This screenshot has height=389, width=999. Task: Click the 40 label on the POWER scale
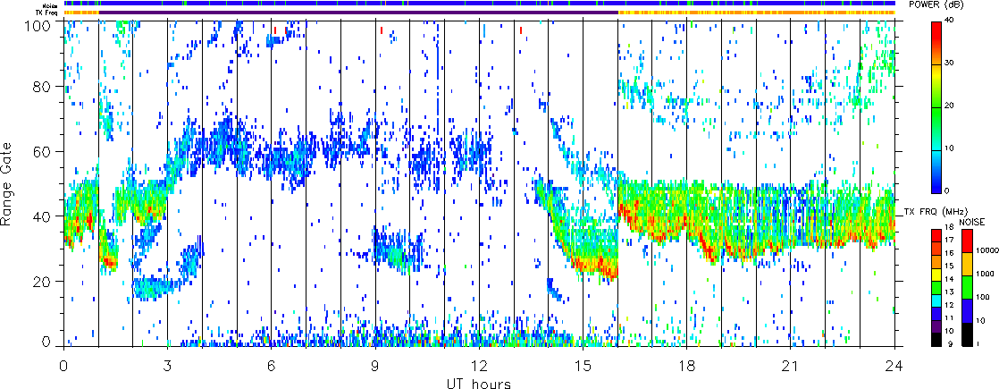tap(950, 21)
